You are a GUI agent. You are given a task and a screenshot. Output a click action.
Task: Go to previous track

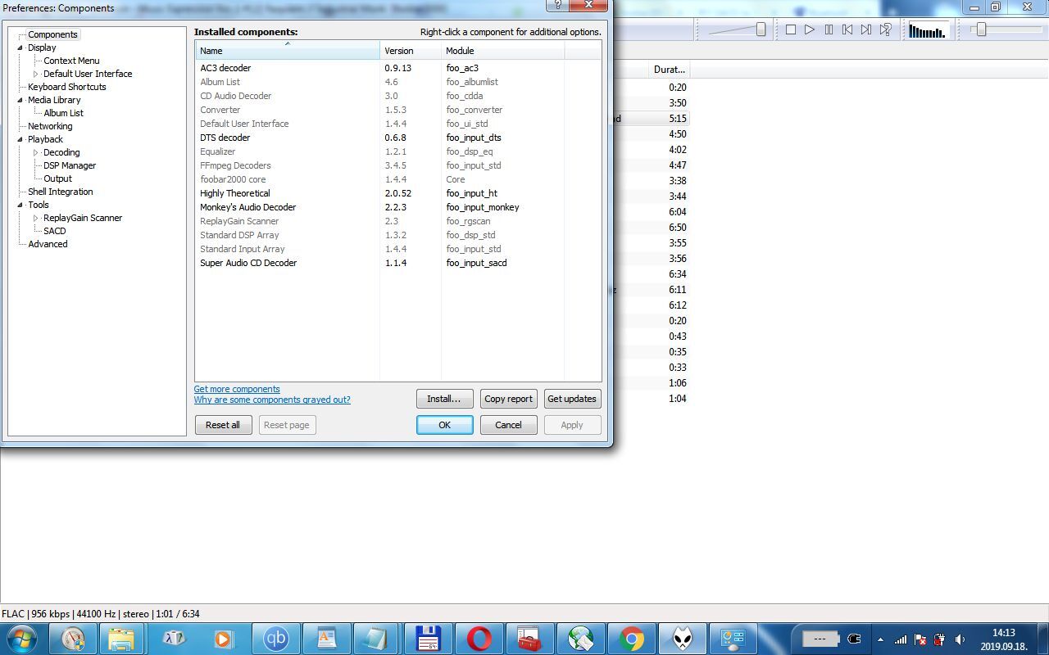pos(847,29)
